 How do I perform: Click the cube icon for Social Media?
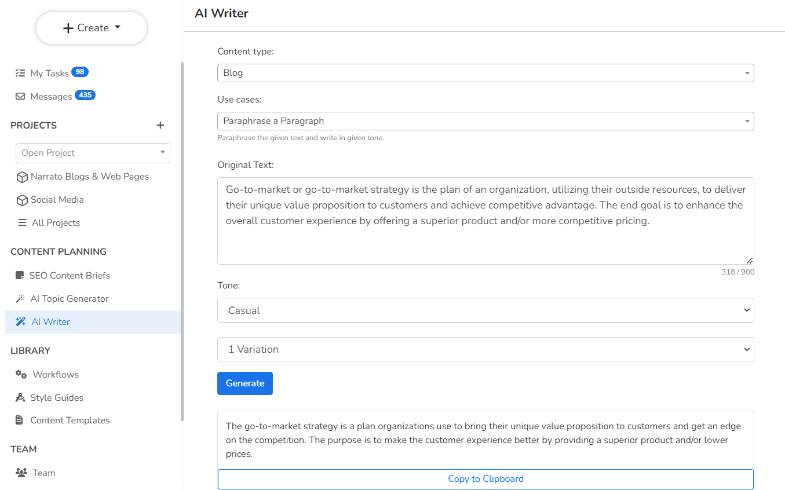click(22, 200)
